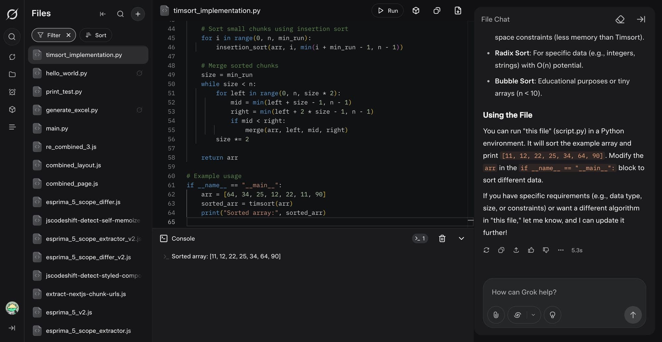Viewport: 662px width, 342px height.
Task: Give the response a thumbs up
Action: point(531,250)
